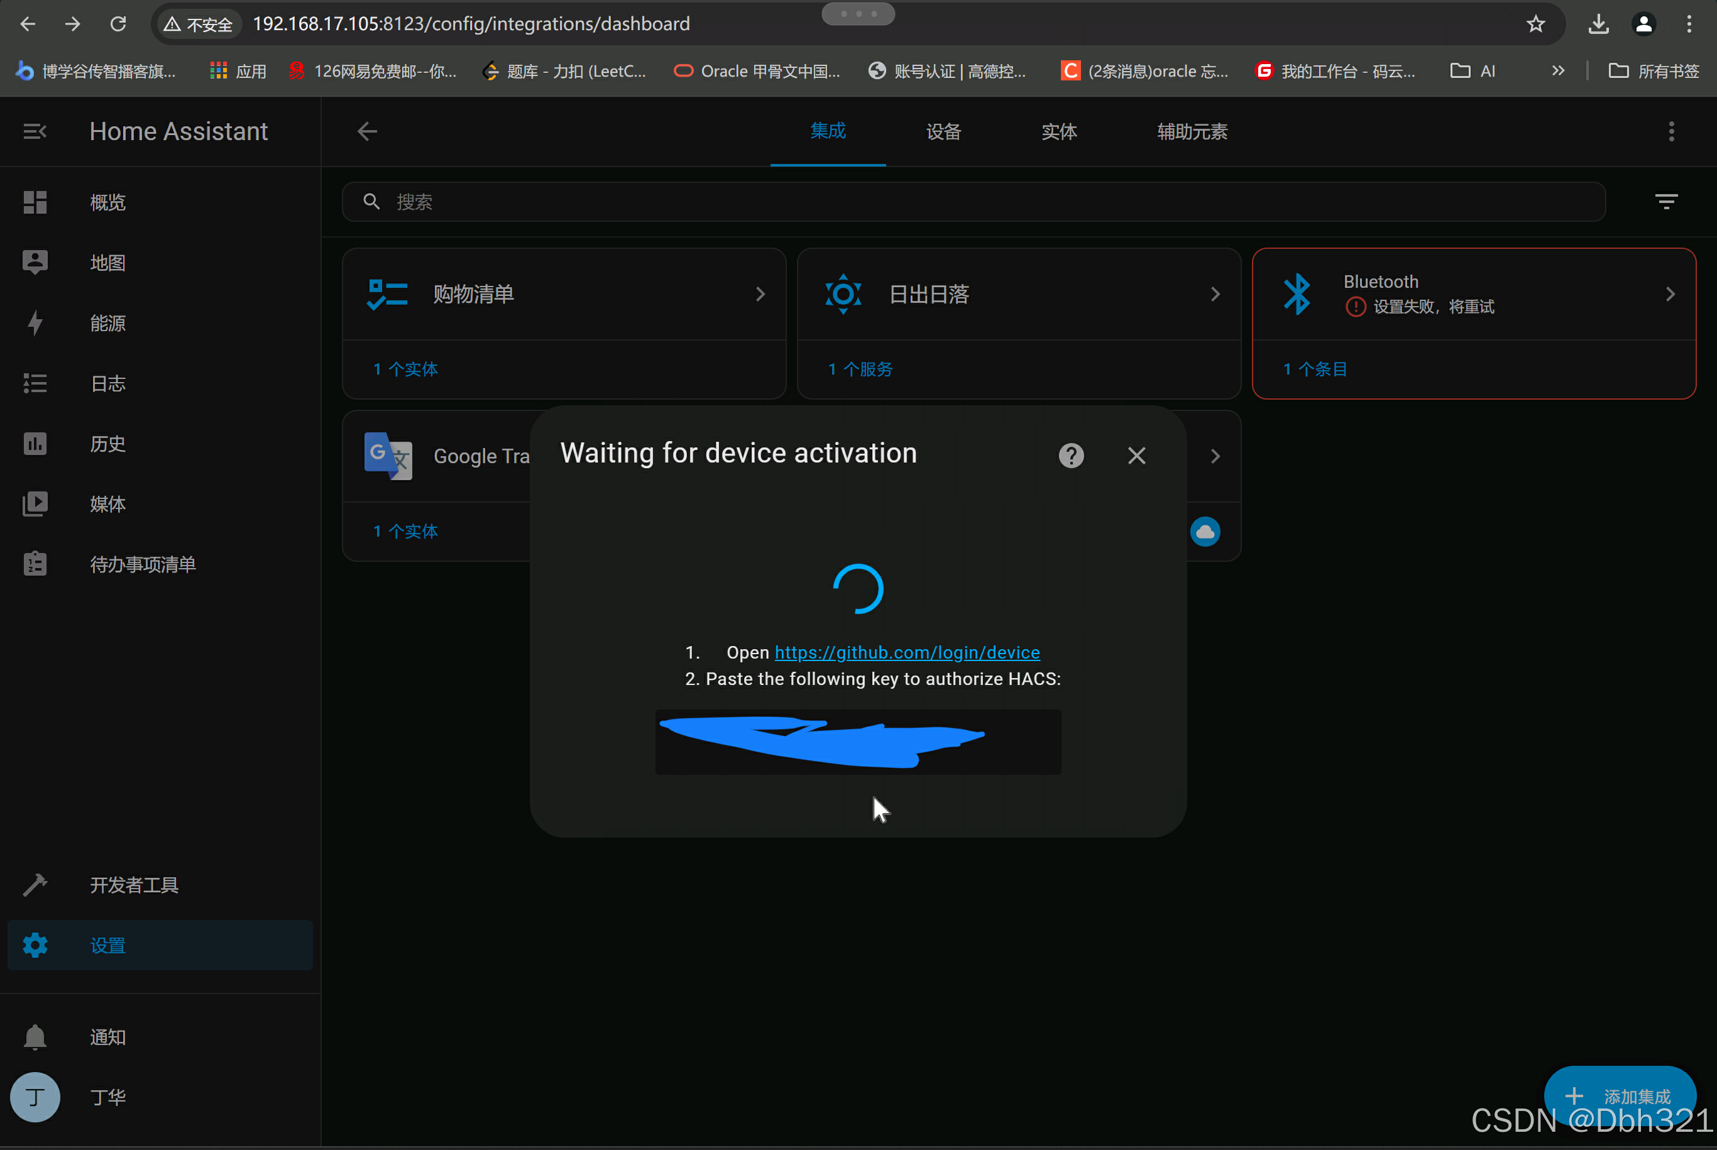Viewport: 1717px width, 1150px height.
Task: Open the 账号认证 | 高德控 bookmark
Action: [948, 71]
